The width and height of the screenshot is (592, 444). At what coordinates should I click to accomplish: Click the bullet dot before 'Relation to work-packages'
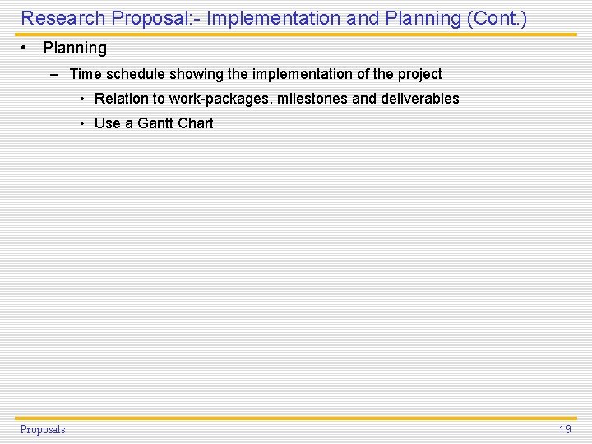(83, 99)
